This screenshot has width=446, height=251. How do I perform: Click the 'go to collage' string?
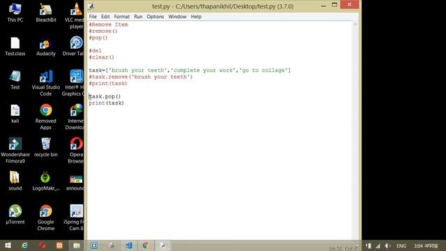pos(263,70)
